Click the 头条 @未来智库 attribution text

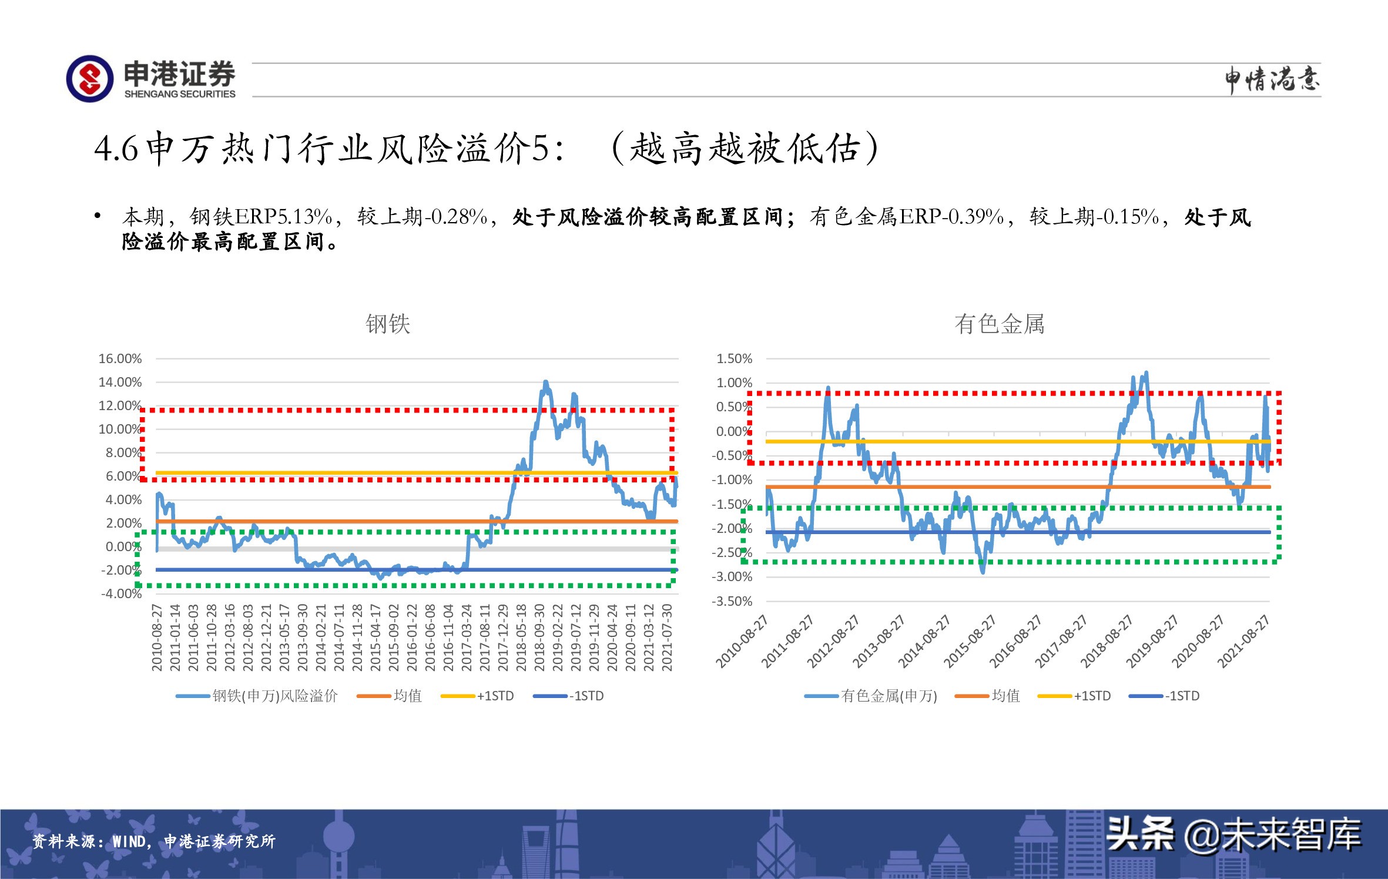click(x=1233, y=834)
